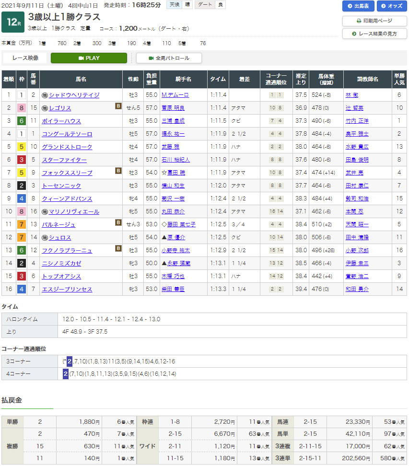409x466 pixels.
Task: Open trainer link 林 徹
Action: click(351, 95)
